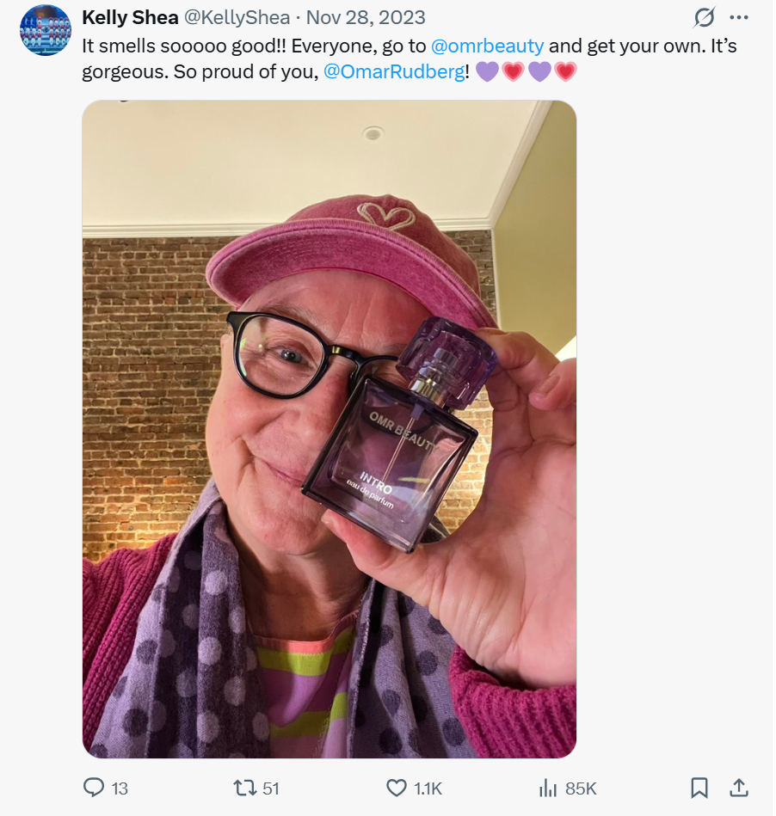Image resolution: width=776 pixels, height=816 pixels.
Task: Click the Kelly Shea display name
Action: [130, 18]
